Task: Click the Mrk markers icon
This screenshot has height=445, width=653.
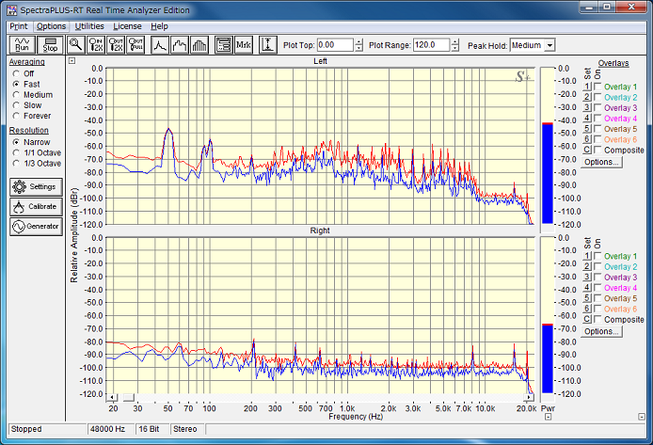Action: [243, 44]
